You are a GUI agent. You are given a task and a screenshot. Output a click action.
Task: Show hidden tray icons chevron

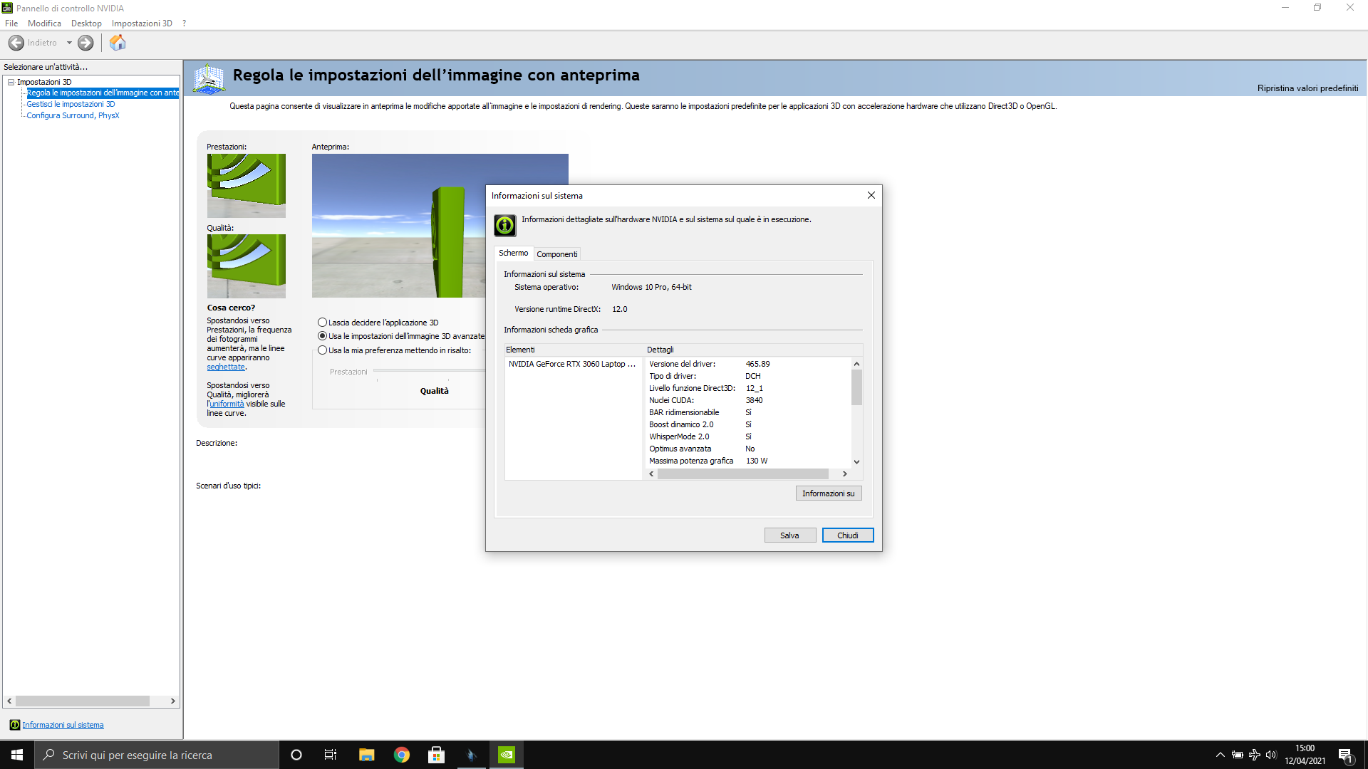coord(1220,755)
